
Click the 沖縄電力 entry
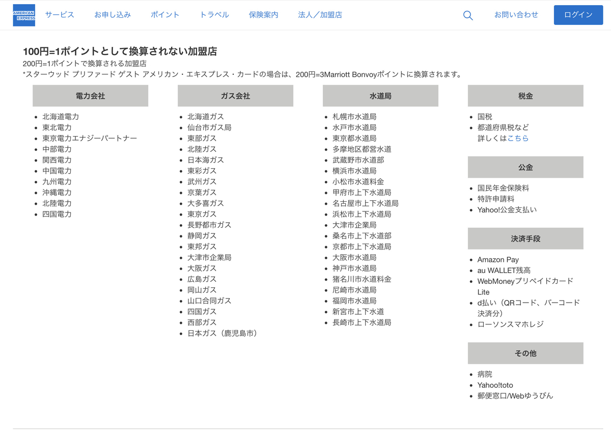57,193
